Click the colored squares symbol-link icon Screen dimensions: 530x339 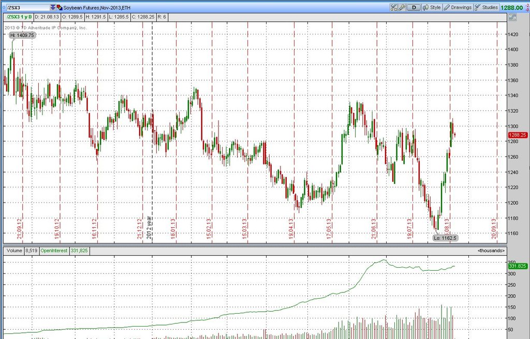click(x=60, y=8)
